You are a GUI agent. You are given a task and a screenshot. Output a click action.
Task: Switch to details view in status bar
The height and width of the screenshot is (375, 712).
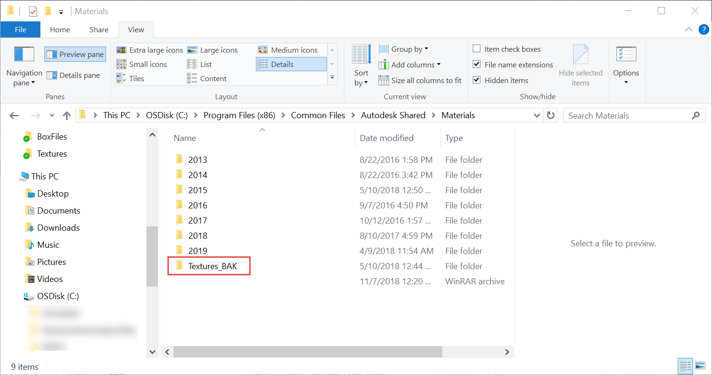point(685,366)
